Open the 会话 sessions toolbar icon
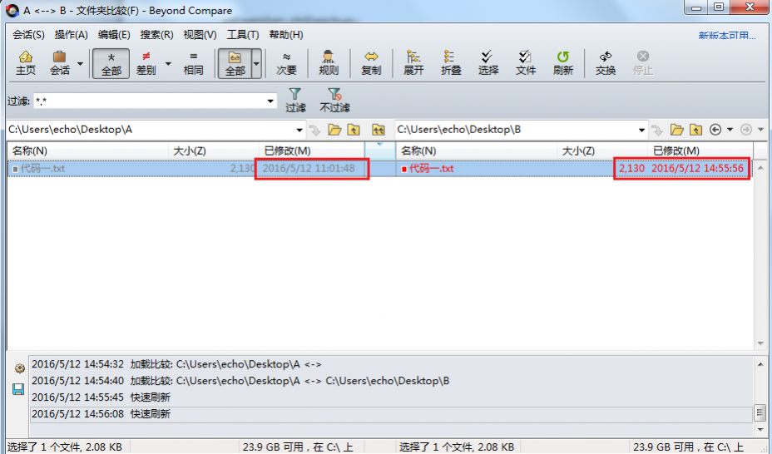Viewport: 772px width, 454px height. 60,63
